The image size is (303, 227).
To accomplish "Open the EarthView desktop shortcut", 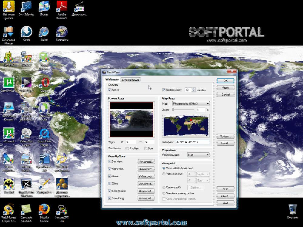I will 62,34.
